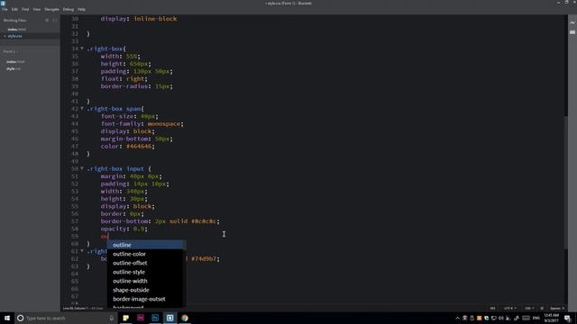The image size is (577, 324).
Task: Show hidden system tray icons
Action: pos(457,318)
